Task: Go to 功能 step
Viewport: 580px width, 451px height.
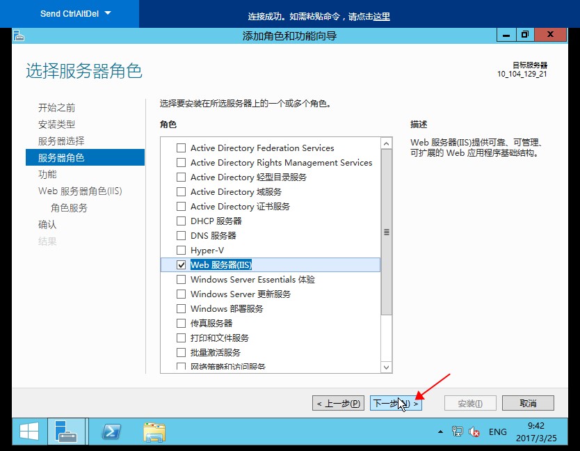Action: (47, 175)
